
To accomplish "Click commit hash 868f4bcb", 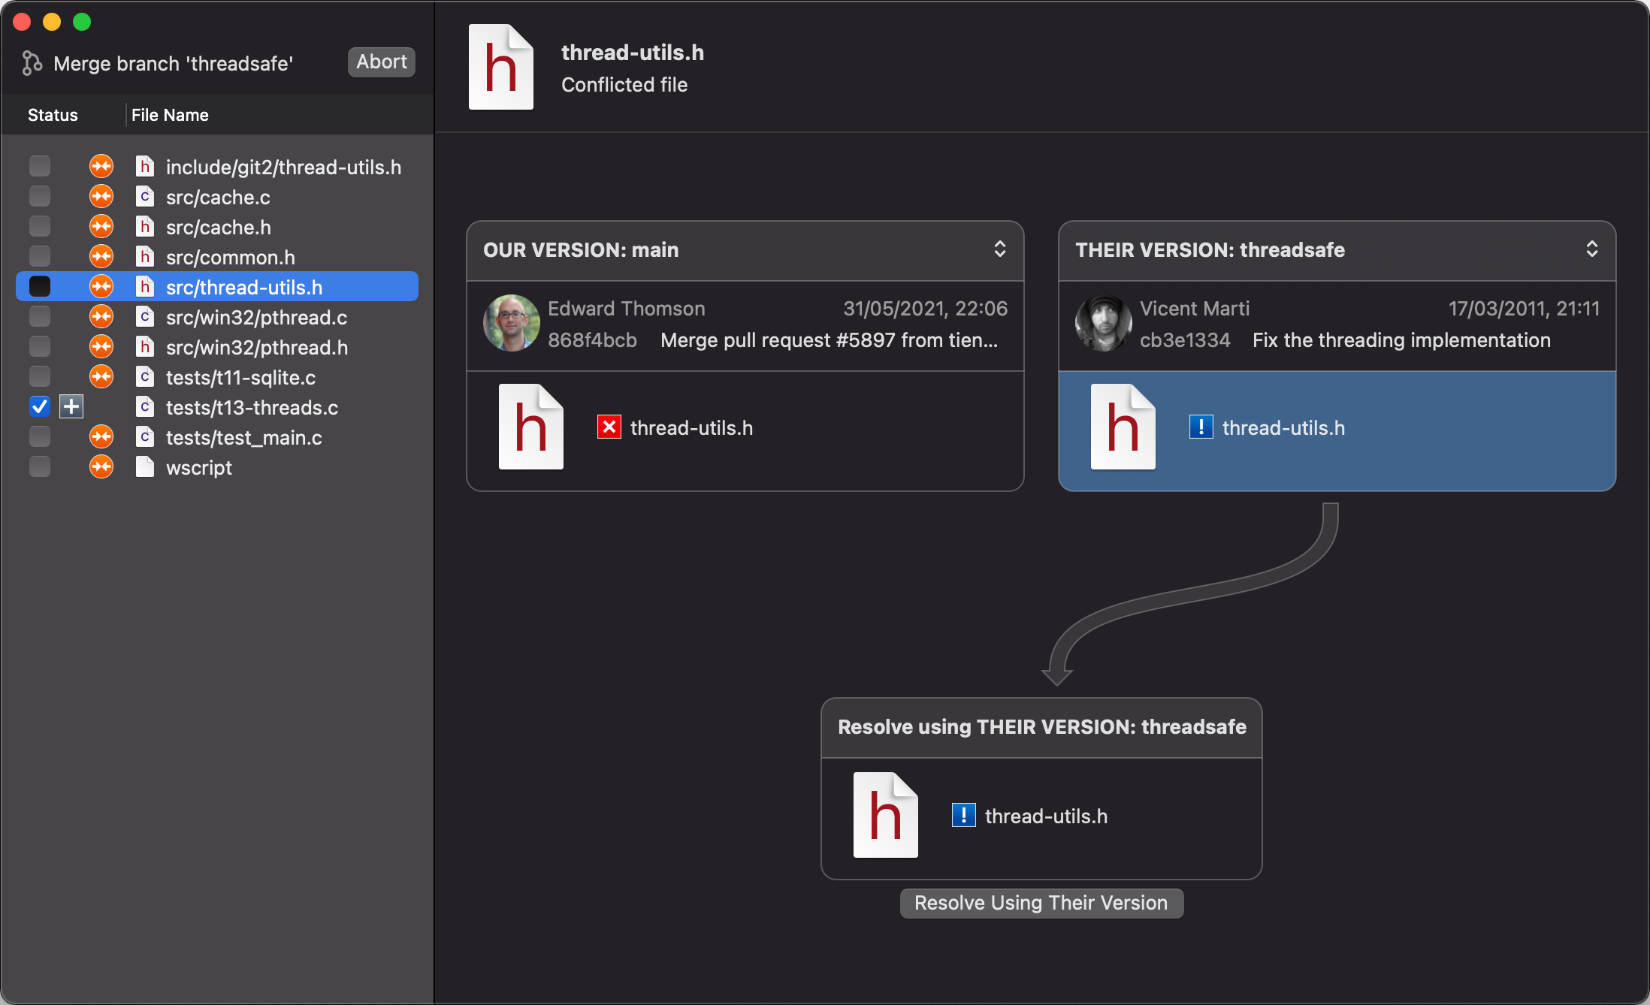I will [592, 340].
